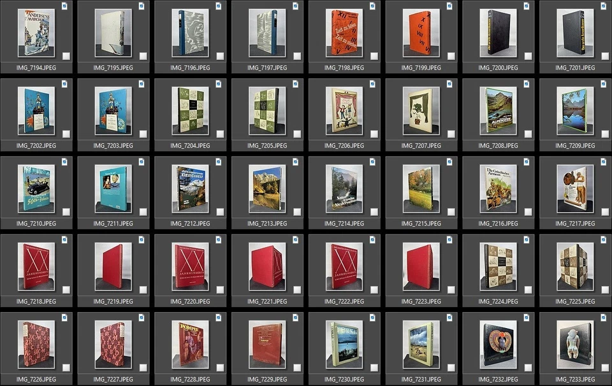This screenshot has width=612, height=386.
Task: Tick the checkbox on IMG_7213.JPEG
Action: (x=298, y=212)
